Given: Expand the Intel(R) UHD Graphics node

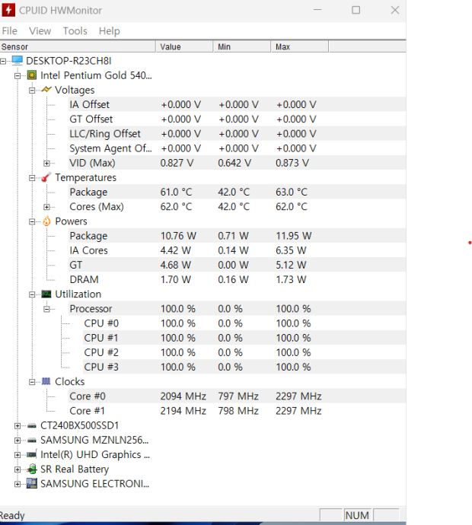Looking at the screenshot, I should coord(18,455).
